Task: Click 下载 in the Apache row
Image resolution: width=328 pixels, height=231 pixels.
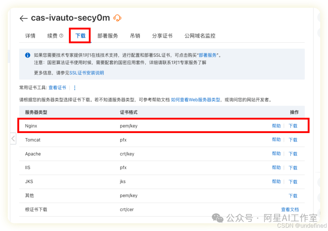Action: tap(293, 154)
